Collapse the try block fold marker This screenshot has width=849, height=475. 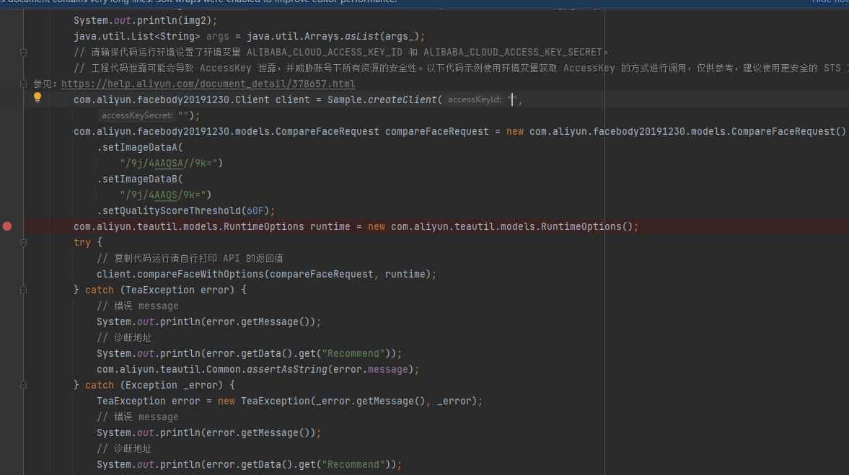(23, 242)
